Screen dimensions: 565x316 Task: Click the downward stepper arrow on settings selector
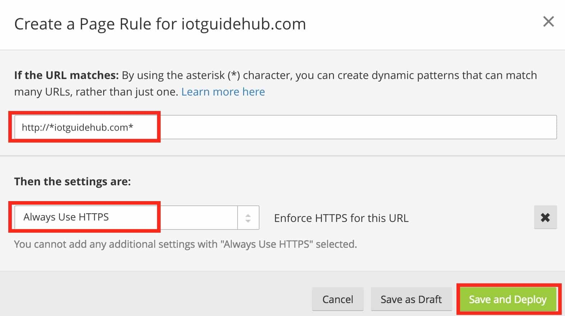[248, 220]
